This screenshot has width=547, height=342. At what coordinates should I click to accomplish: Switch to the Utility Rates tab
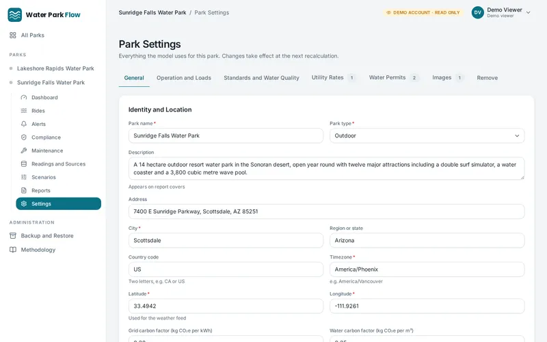(333, 77)
